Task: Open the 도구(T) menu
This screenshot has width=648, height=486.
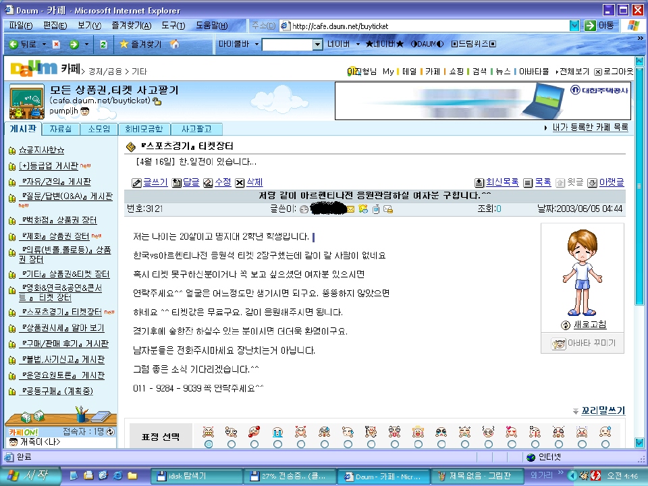Action: click(x=173, y=26)
